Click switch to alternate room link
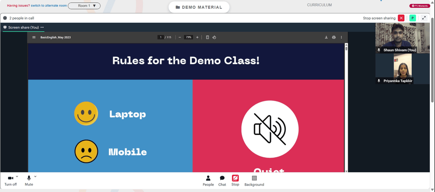The height and width of the screenshot is (192, 435). [49, 6]
